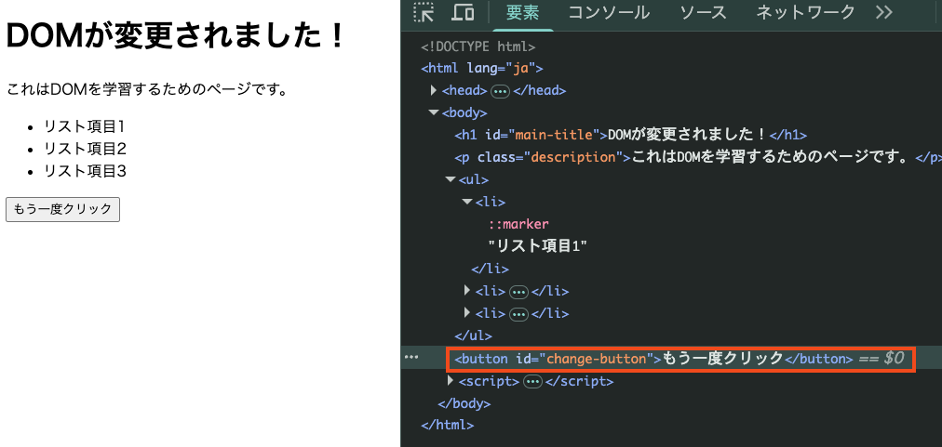This screenshot has width=942, height=447.
Task: Show more DevTools tabs with the chevron
Action: coord(884,13)
